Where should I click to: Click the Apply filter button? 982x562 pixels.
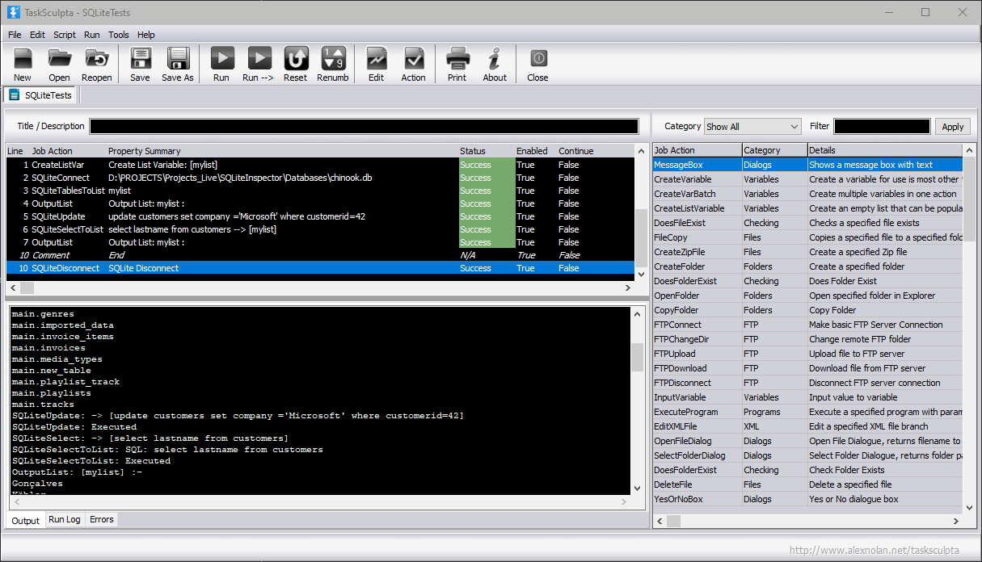click(952, 127)
